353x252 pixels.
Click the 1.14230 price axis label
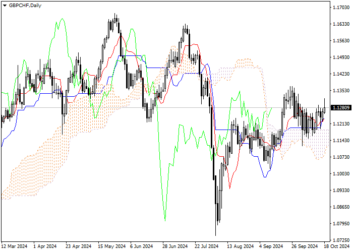tap(341, 74)
